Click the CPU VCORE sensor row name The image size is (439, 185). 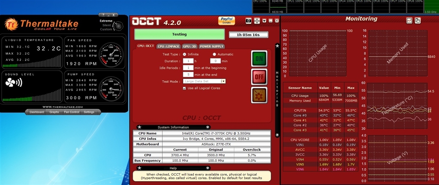click(300, 140)
